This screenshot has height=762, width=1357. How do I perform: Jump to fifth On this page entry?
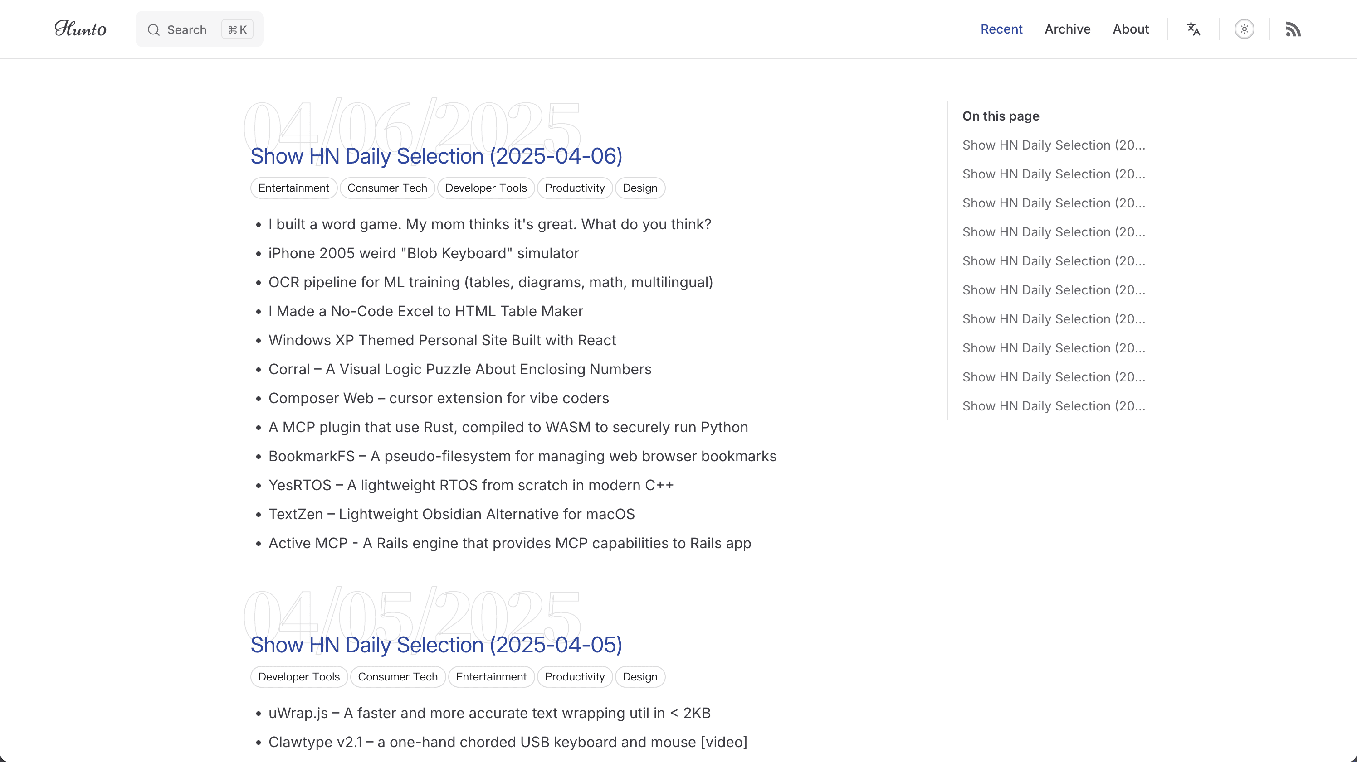1054,261
